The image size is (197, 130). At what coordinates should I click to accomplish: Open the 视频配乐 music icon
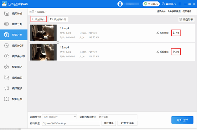pyautogui.click(x=6, y=88)
